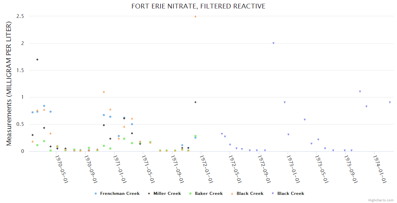Screen dimensions: 397x203
Task: Click the blue circle legend marker
Action: (96, 194)
